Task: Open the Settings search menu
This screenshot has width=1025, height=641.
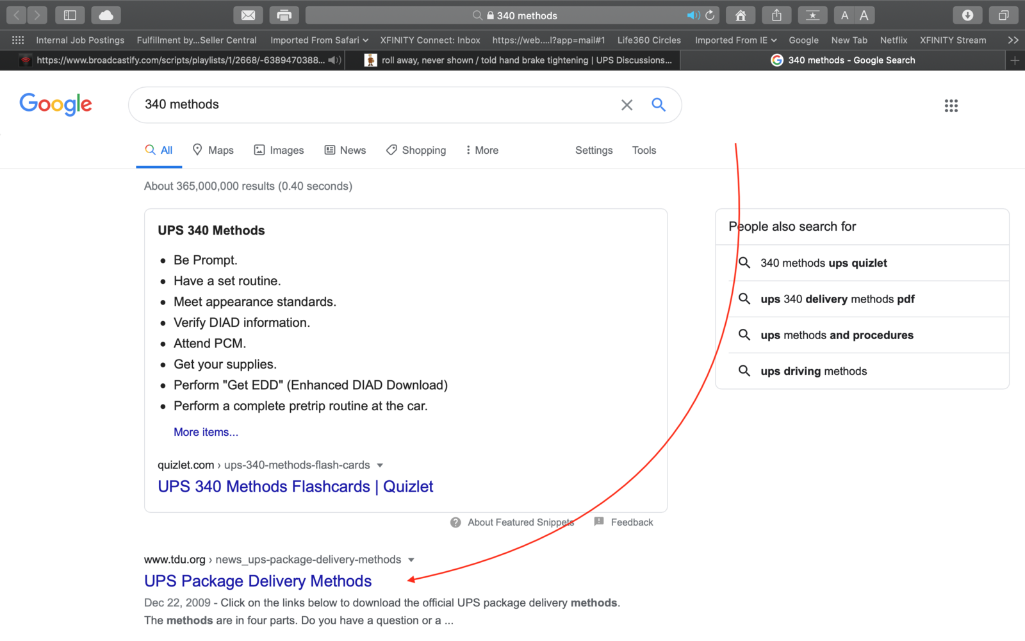Action: coord(594,150)
